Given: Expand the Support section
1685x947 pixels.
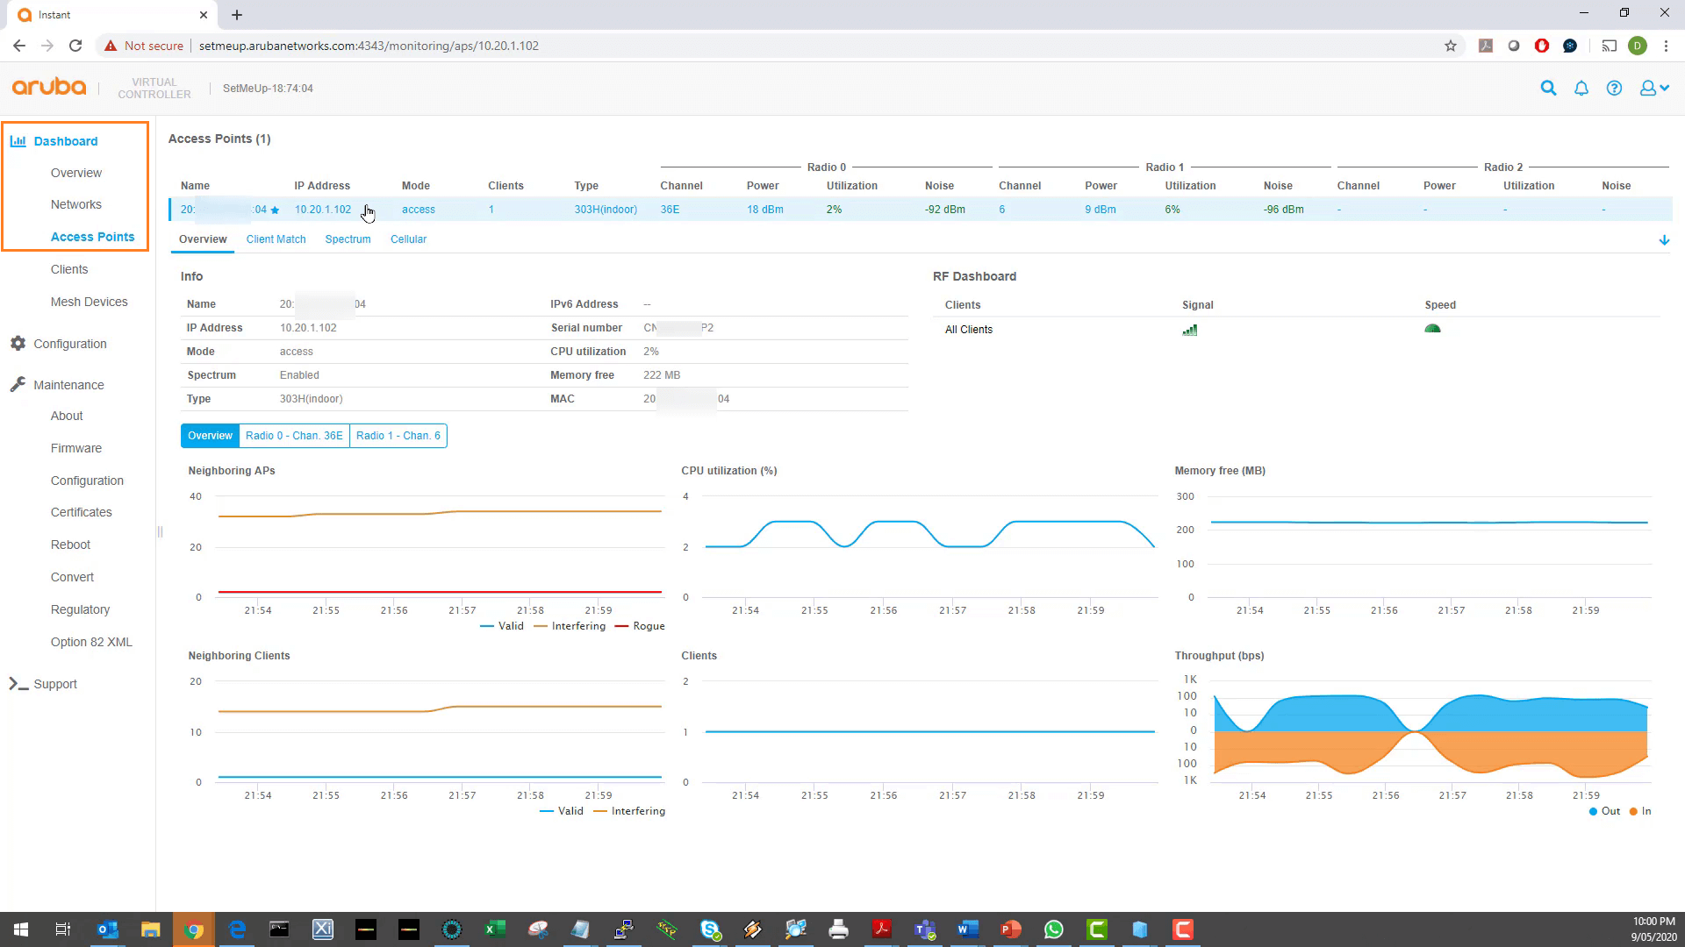Looking at the screenshot, I should pyautogui.click(x=54, y=684).
